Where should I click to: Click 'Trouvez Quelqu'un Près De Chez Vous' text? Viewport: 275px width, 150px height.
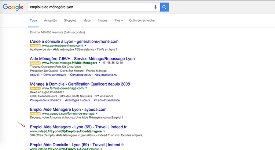click(55, 67)
